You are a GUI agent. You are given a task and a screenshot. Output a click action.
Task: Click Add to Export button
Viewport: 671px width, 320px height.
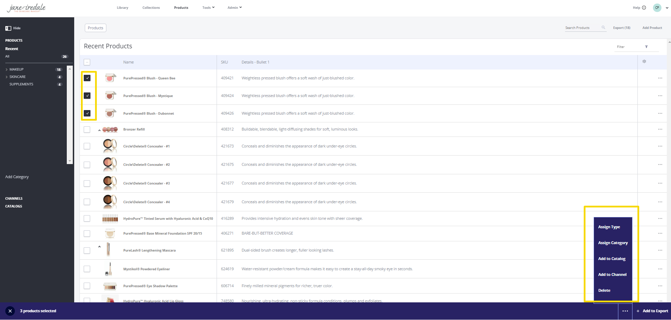click(x=652, y=311)
